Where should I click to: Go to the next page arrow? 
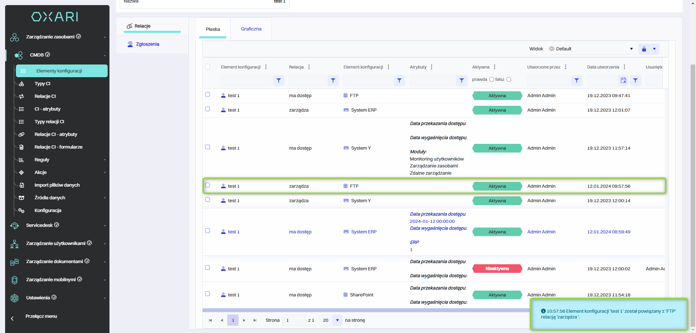click(244, 320)
